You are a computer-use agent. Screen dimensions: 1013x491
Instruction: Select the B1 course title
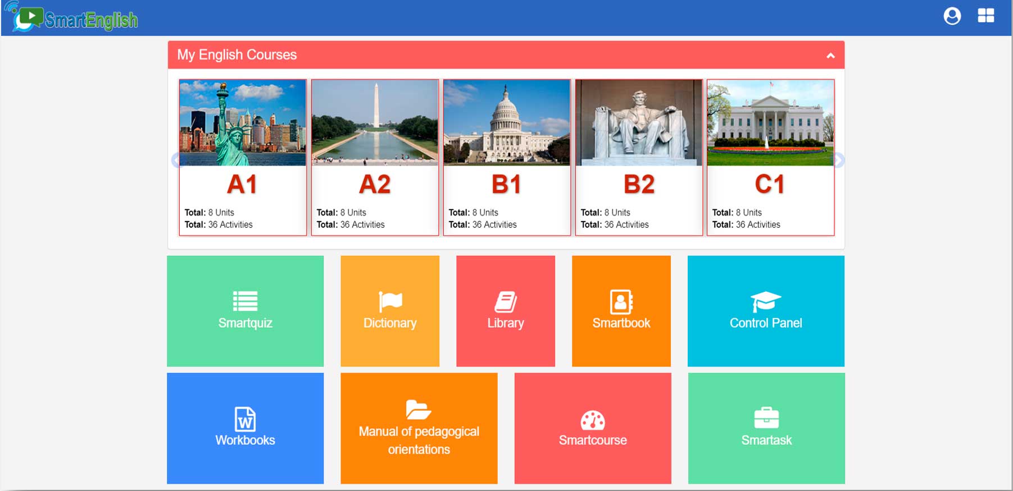pos(507,184)
